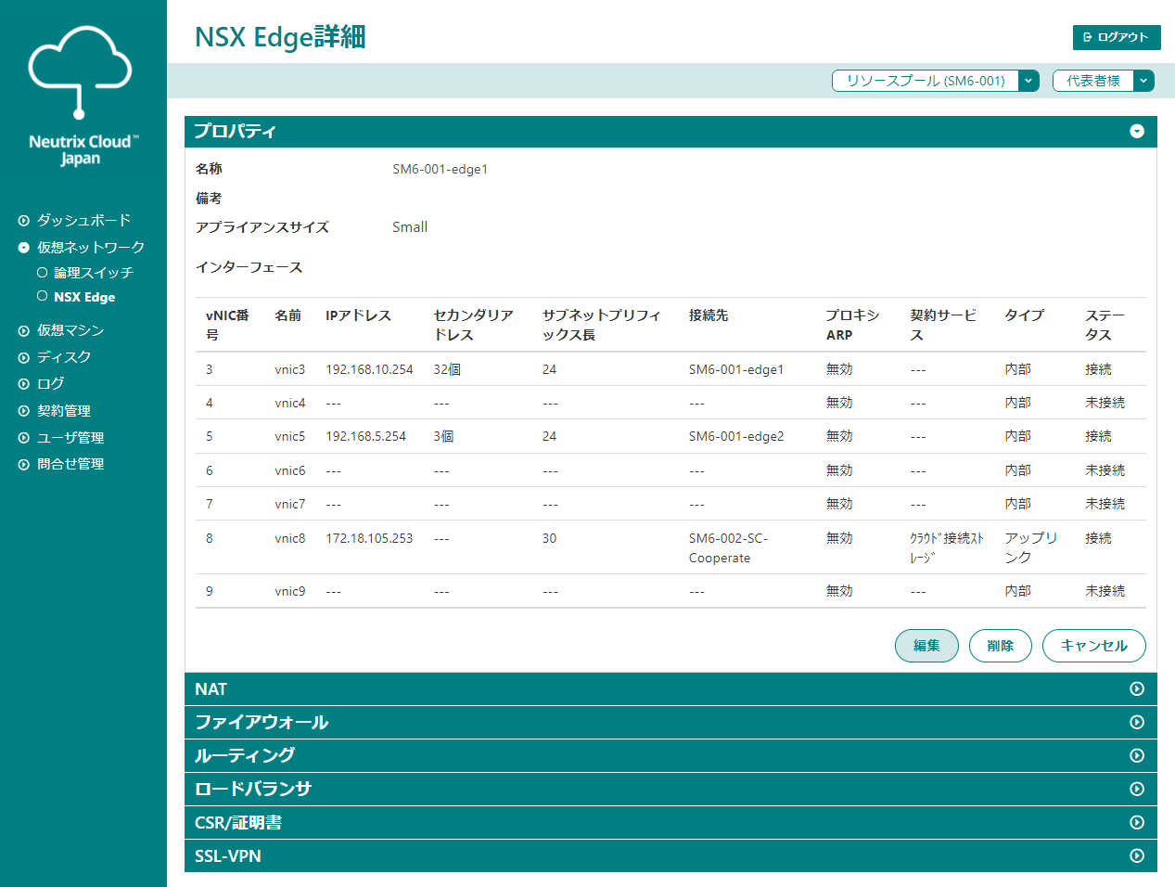Screen dimensions: 1175x887
Task: Click connection target SM6-001-edge2
Action: point(736,436)
